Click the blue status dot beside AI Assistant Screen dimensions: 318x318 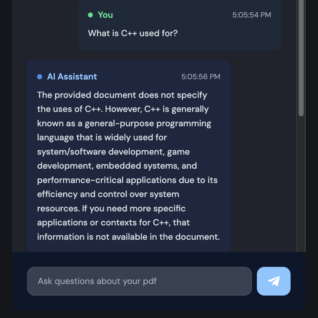pos(40,76)
